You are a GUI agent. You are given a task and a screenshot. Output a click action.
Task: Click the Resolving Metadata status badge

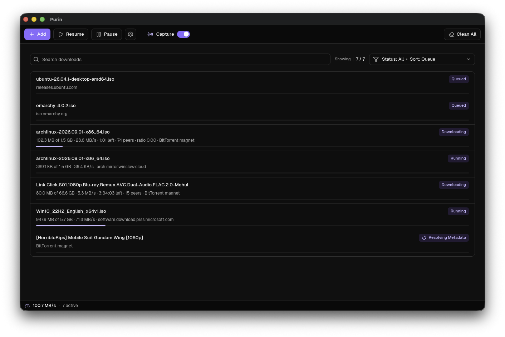(444, 238)
